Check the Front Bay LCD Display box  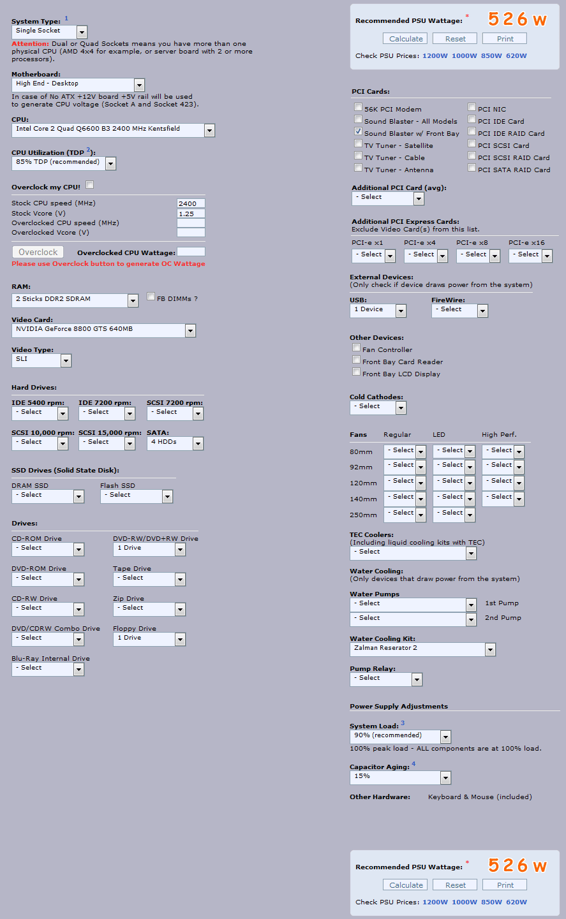click(x=356, y=372)
